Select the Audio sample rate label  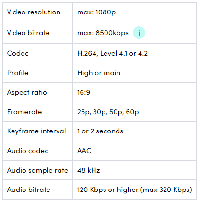[x=37, y=170]
